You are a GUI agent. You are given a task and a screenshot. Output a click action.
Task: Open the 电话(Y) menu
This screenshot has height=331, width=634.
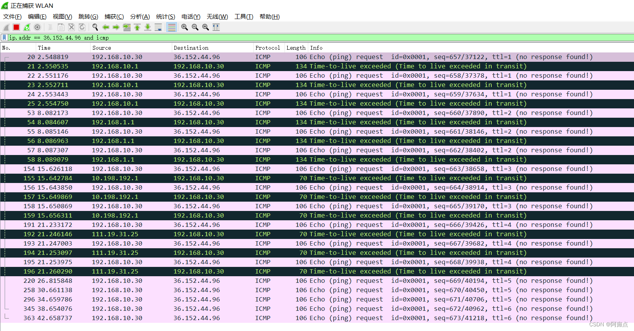[191, 17]
